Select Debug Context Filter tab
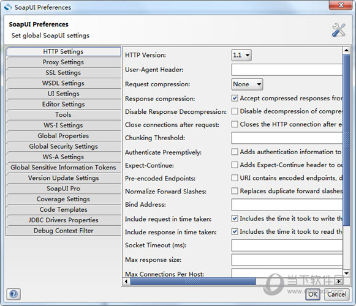The height and width of the screenshot is (306, 356). (x=63, y=231)
